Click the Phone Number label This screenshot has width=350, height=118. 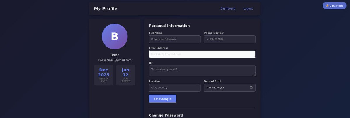(x=214, y=33)
